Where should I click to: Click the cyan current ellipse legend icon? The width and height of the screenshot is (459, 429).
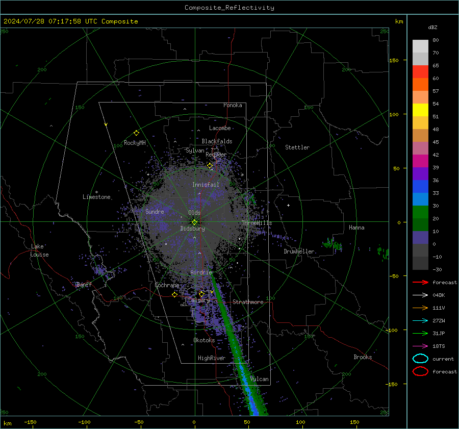click(420, 359)
